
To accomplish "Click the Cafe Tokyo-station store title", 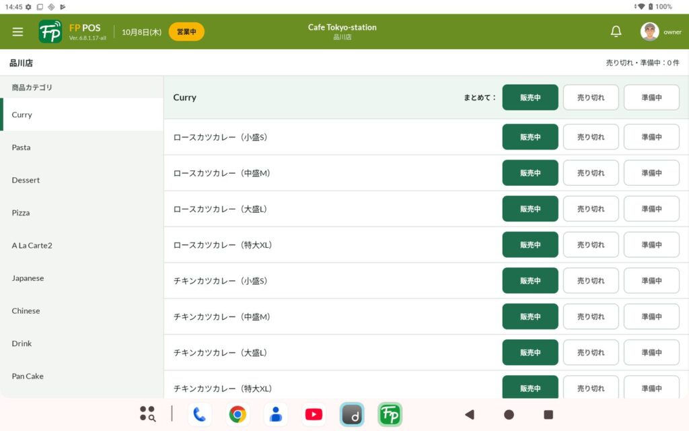I will [x=342, y=27].
